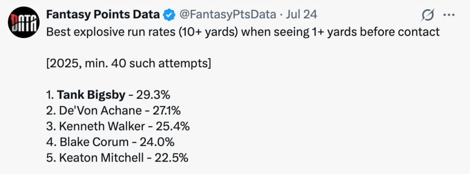Open the Fantasy Points Data profile avatar
This screenshot has width=471, height=174.
point(24,22)
